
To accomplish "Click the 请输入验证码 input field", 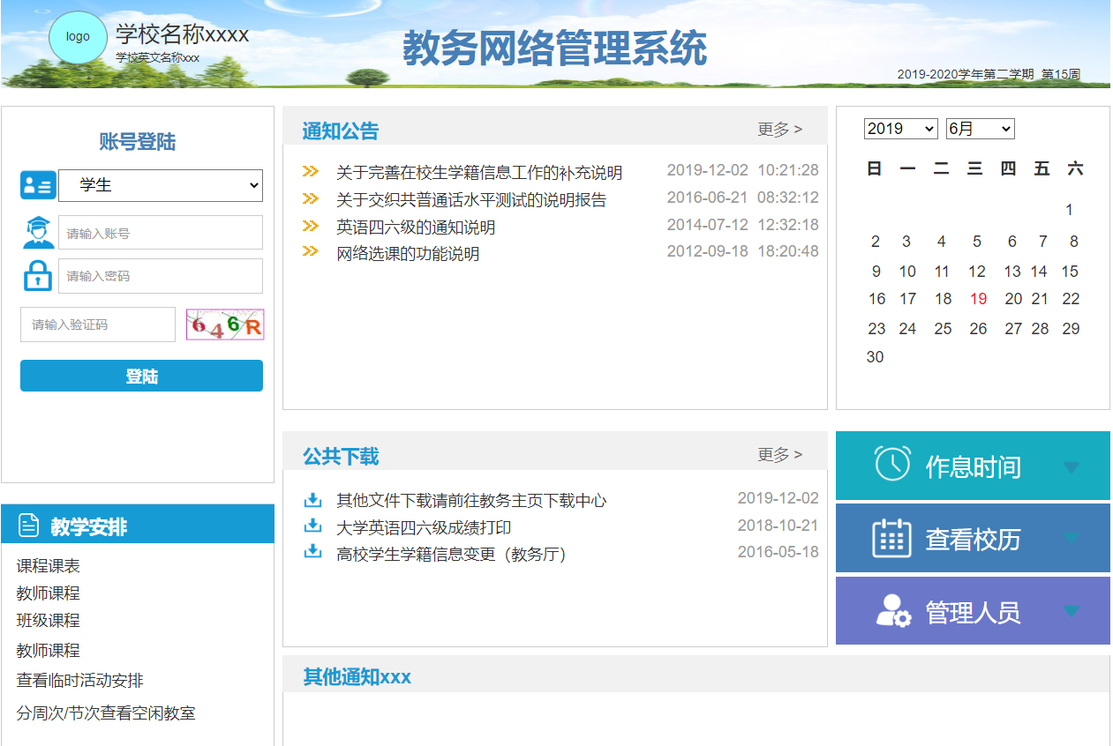I will 98,325.
